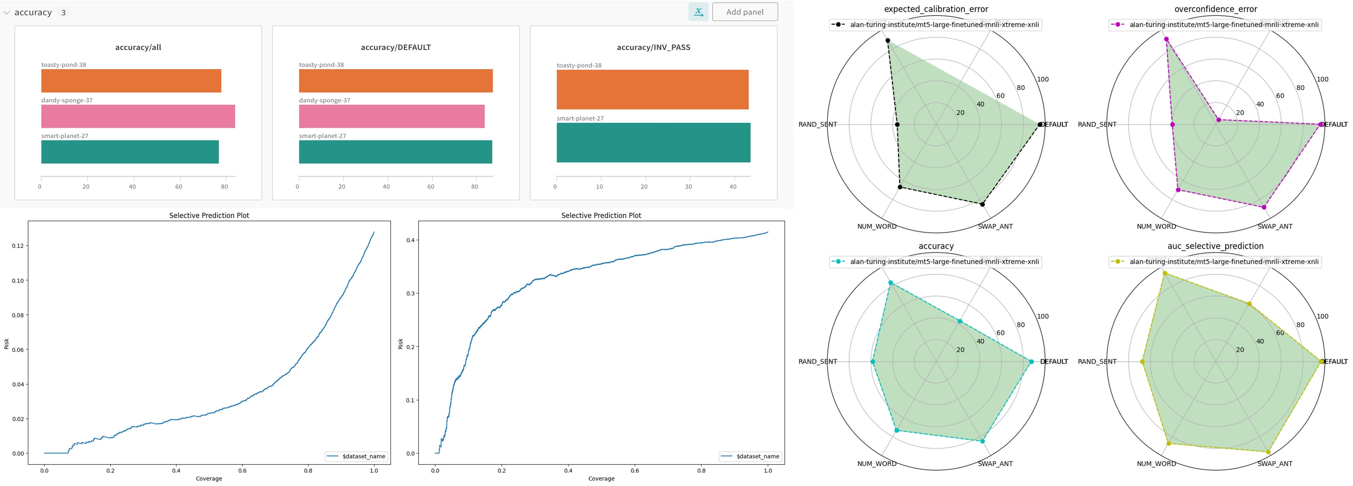Select the accuracy/DEFAULT panel title

coord(395,47)
